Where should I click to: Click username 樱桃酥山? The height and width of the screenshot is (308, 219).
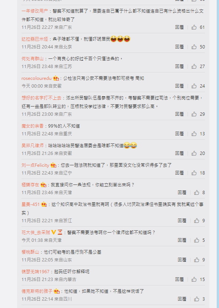[x=30, y=252]
